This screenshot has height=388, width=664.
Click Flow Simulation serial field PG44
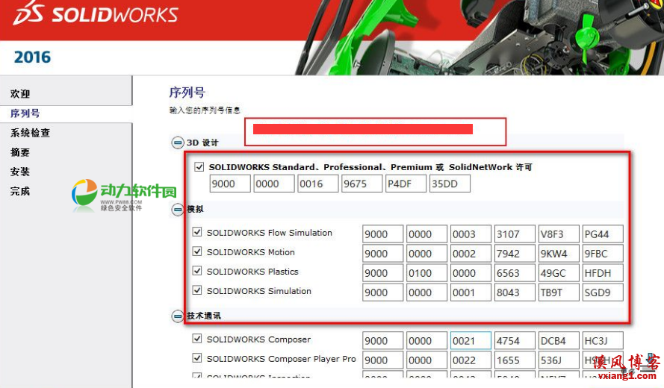603,234
